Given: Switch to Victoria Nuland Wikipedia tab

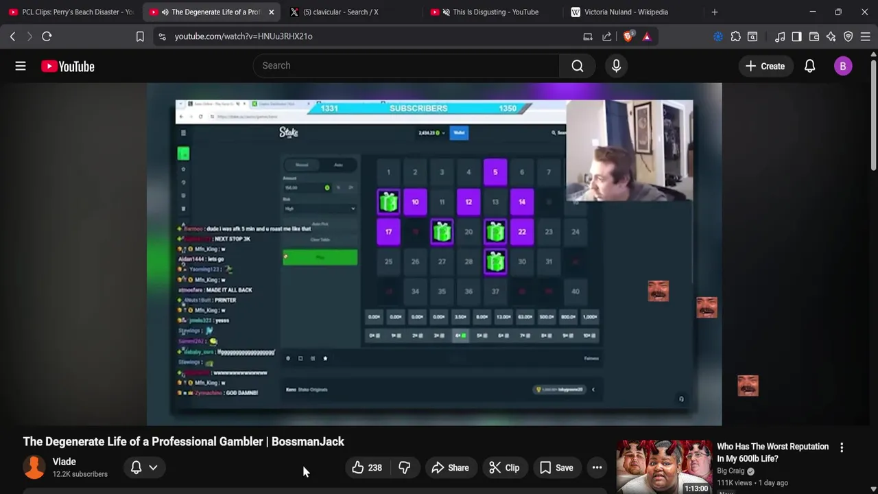Looking at the screenshot, I should point(631,12).
